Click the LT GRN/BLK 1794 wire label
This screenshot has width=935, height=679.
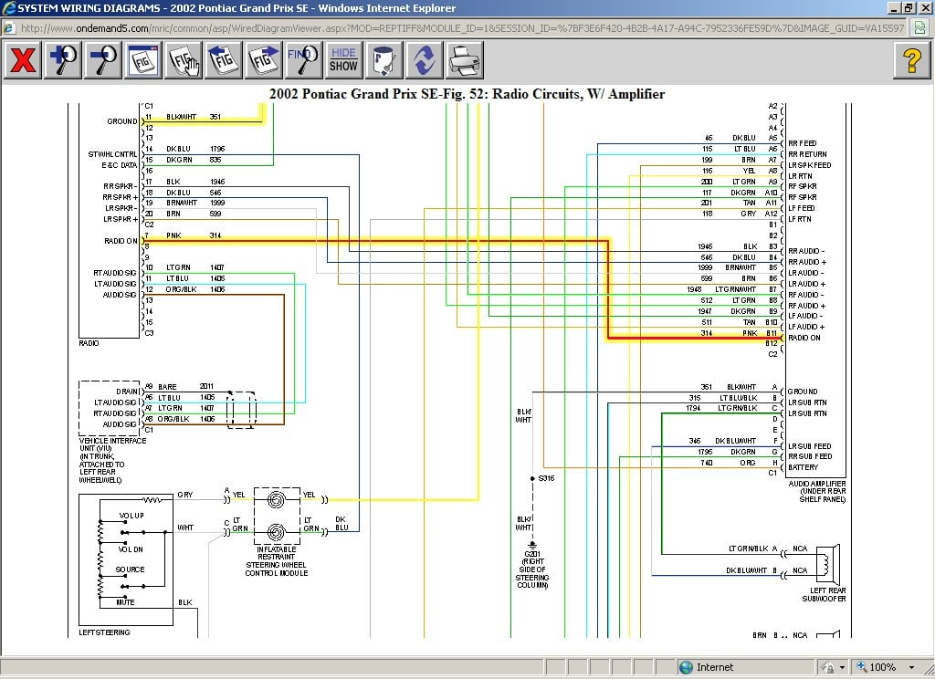tap(721, 408)
